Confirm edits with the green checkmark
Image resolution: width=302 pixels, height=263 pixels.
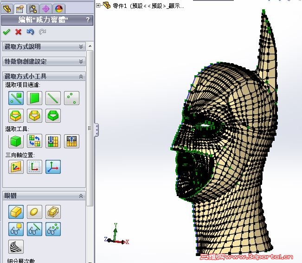point(6,32)
